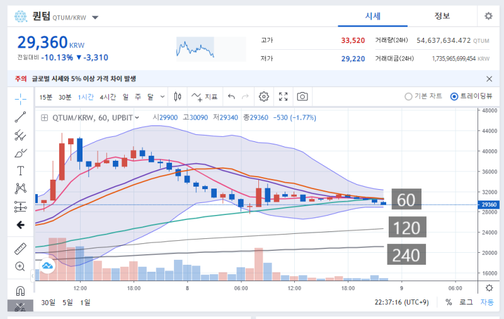Open candlestick chart style selector
Screen dimensions: 504x319
[x=178, y=96]
